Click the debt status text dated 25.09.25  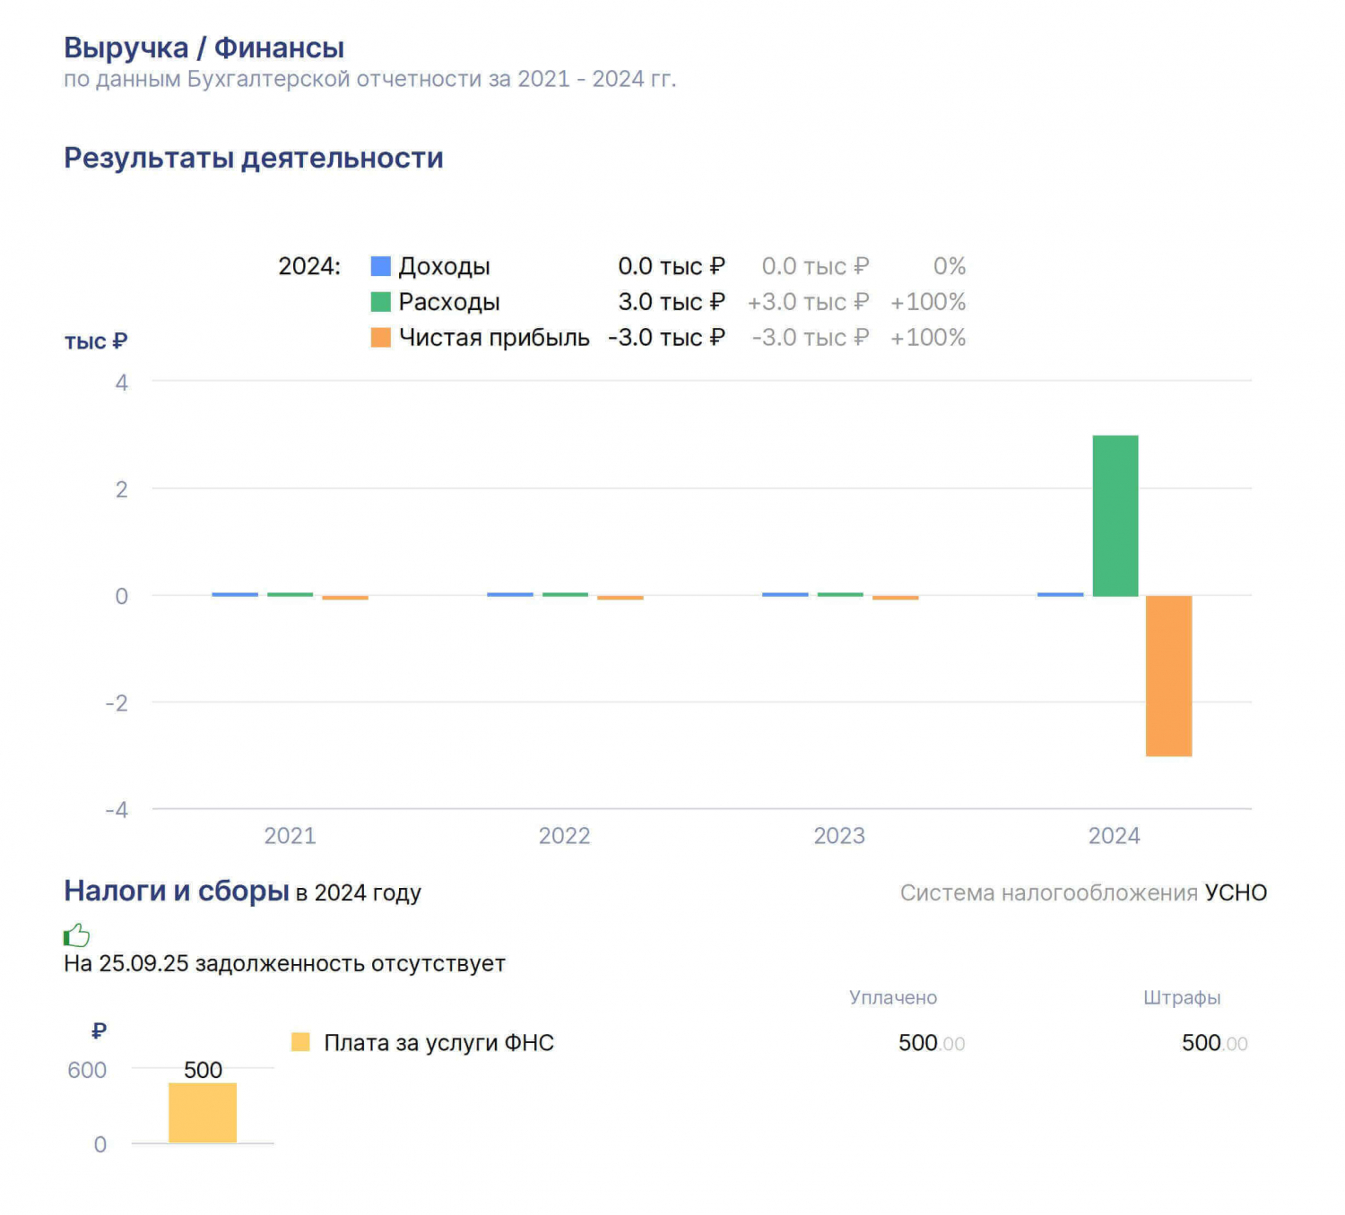pos(284,964)
